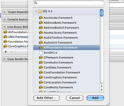Expand the Target Dependencies section
The image size is (124, 106).
point(5,12)
